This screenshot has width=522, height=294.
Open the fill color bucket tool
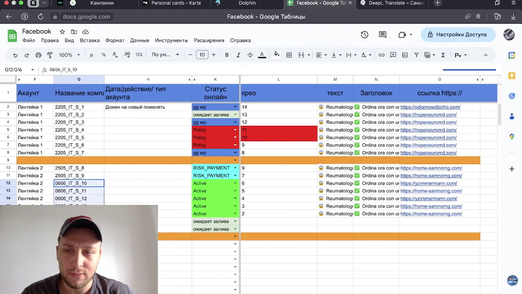(x=277, y=55)
